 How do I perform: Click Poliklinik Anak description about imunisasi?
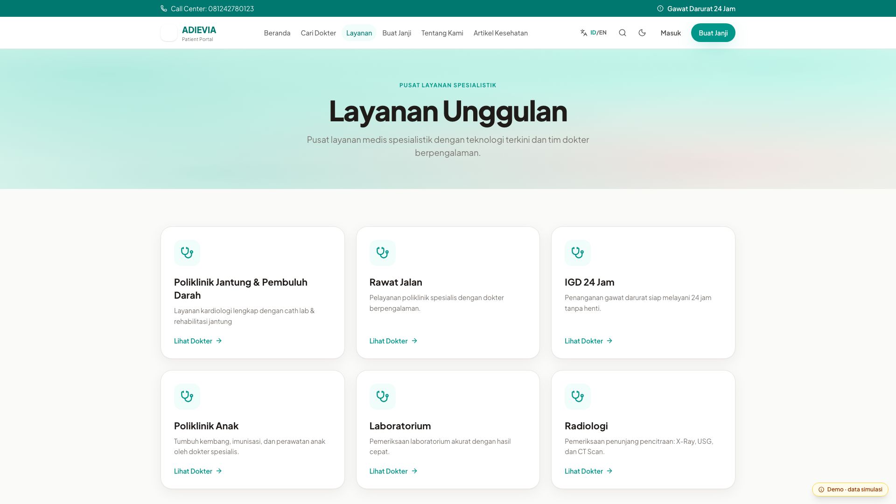pyautogui.click(x=250, y=447)
